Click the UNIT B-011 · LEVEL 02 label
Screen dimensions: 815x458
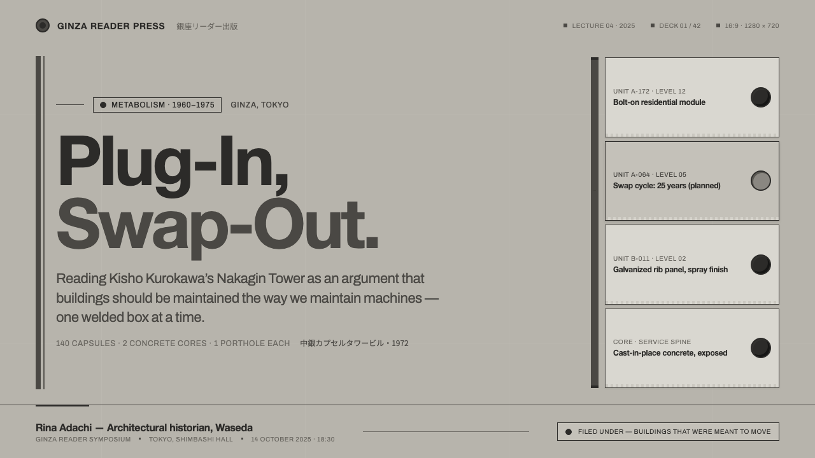point(649,259)
